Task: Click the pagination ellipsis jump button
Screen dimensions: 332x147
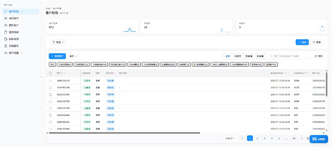Action: coord(286,138)
